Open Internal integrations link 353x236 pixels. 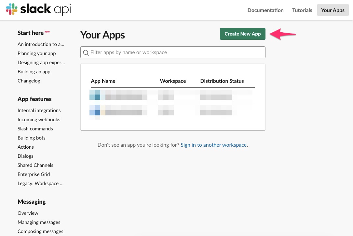(39, 110)
